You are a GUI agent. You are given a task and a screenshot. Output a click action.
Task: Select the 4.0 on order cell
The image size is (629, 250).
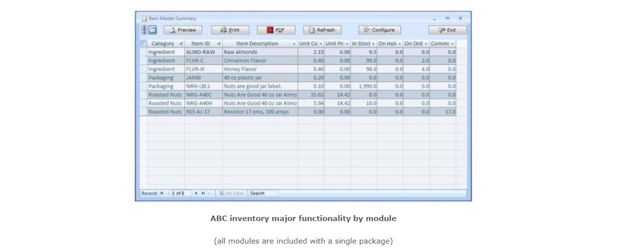416,69
